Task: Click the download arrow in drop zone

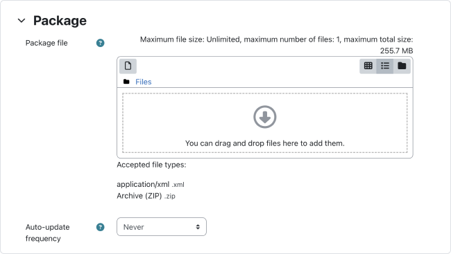Action: 265,117
